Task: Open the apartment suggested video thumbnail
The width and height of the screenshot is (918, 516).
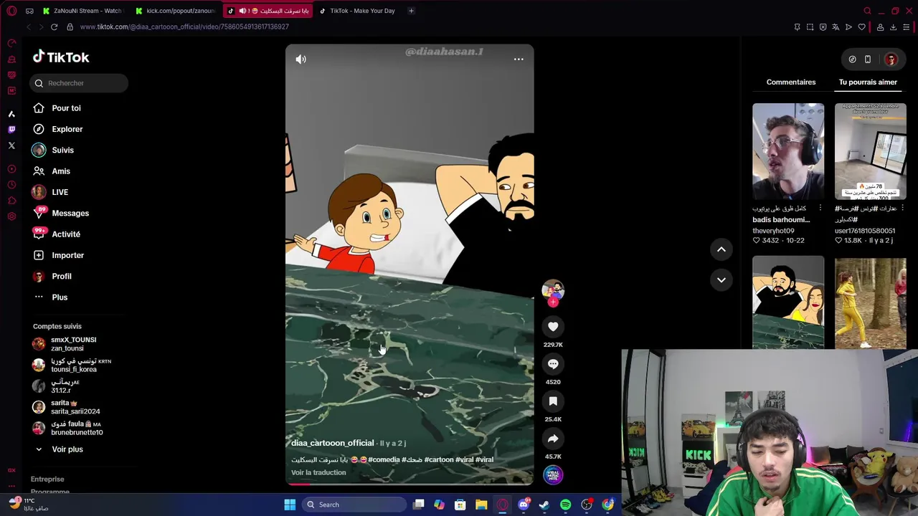Action: point(871,151)
